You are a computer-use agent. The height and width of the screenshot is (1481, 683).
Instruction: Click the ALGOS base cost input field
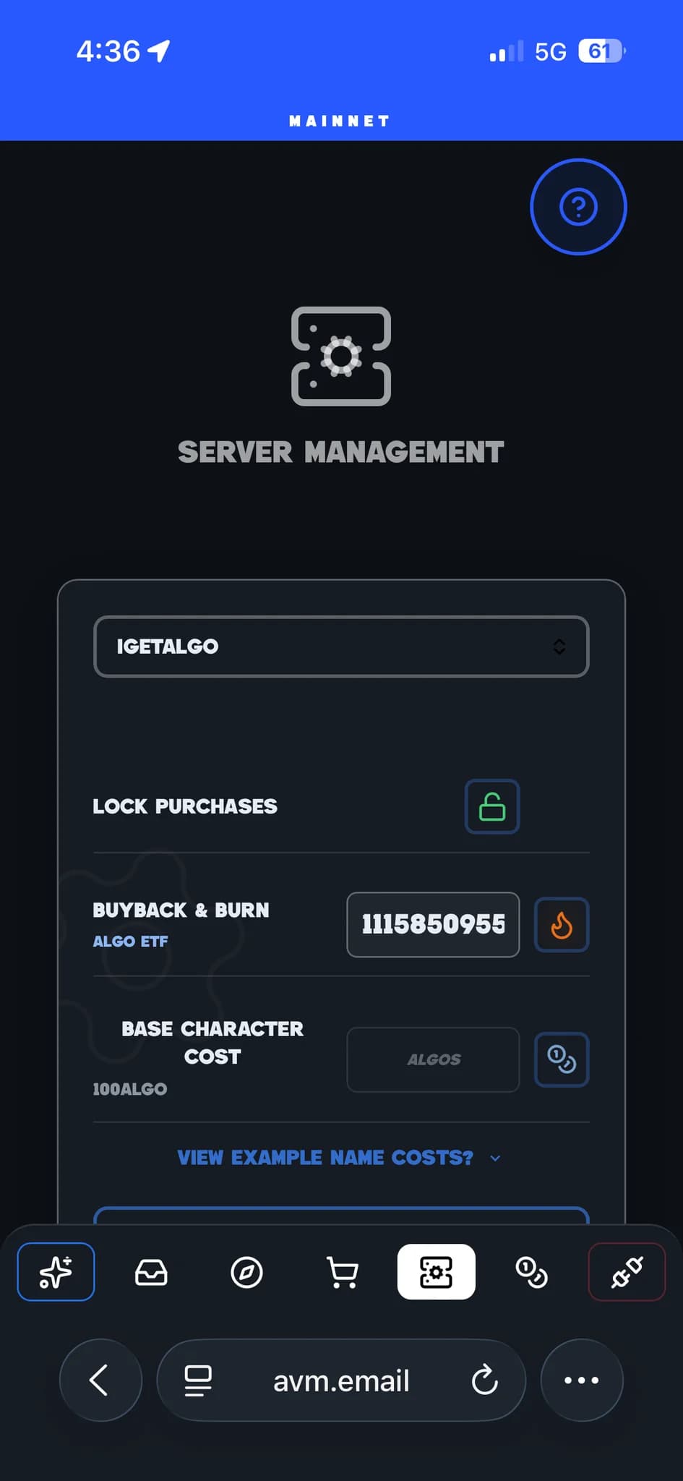(x=433, y=1059)
